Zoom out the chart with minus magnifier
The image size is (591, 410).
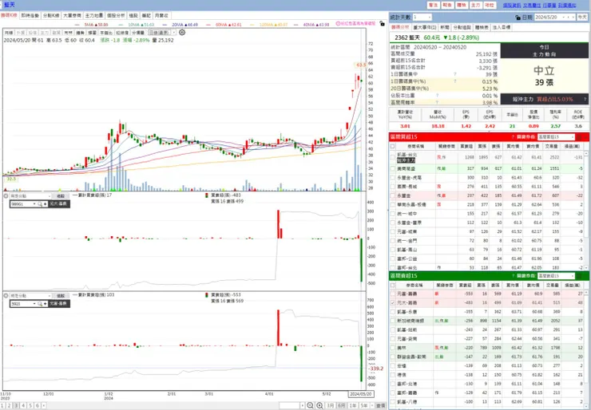pyautogui.click(x=310, y=405)
